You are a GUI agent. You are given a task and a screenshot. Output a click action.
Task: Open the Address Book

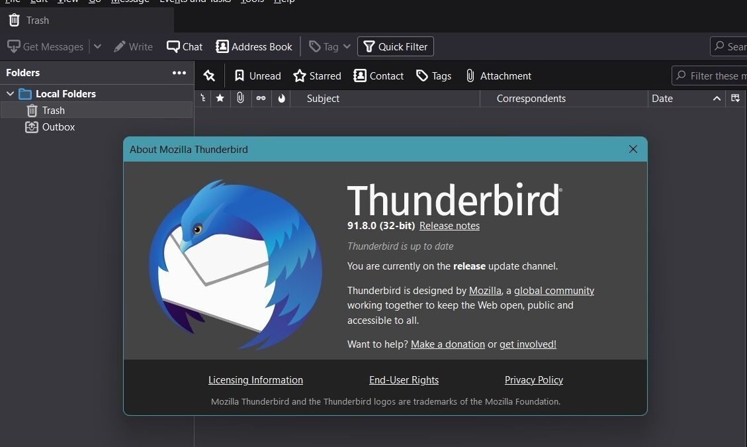point(254,47)
